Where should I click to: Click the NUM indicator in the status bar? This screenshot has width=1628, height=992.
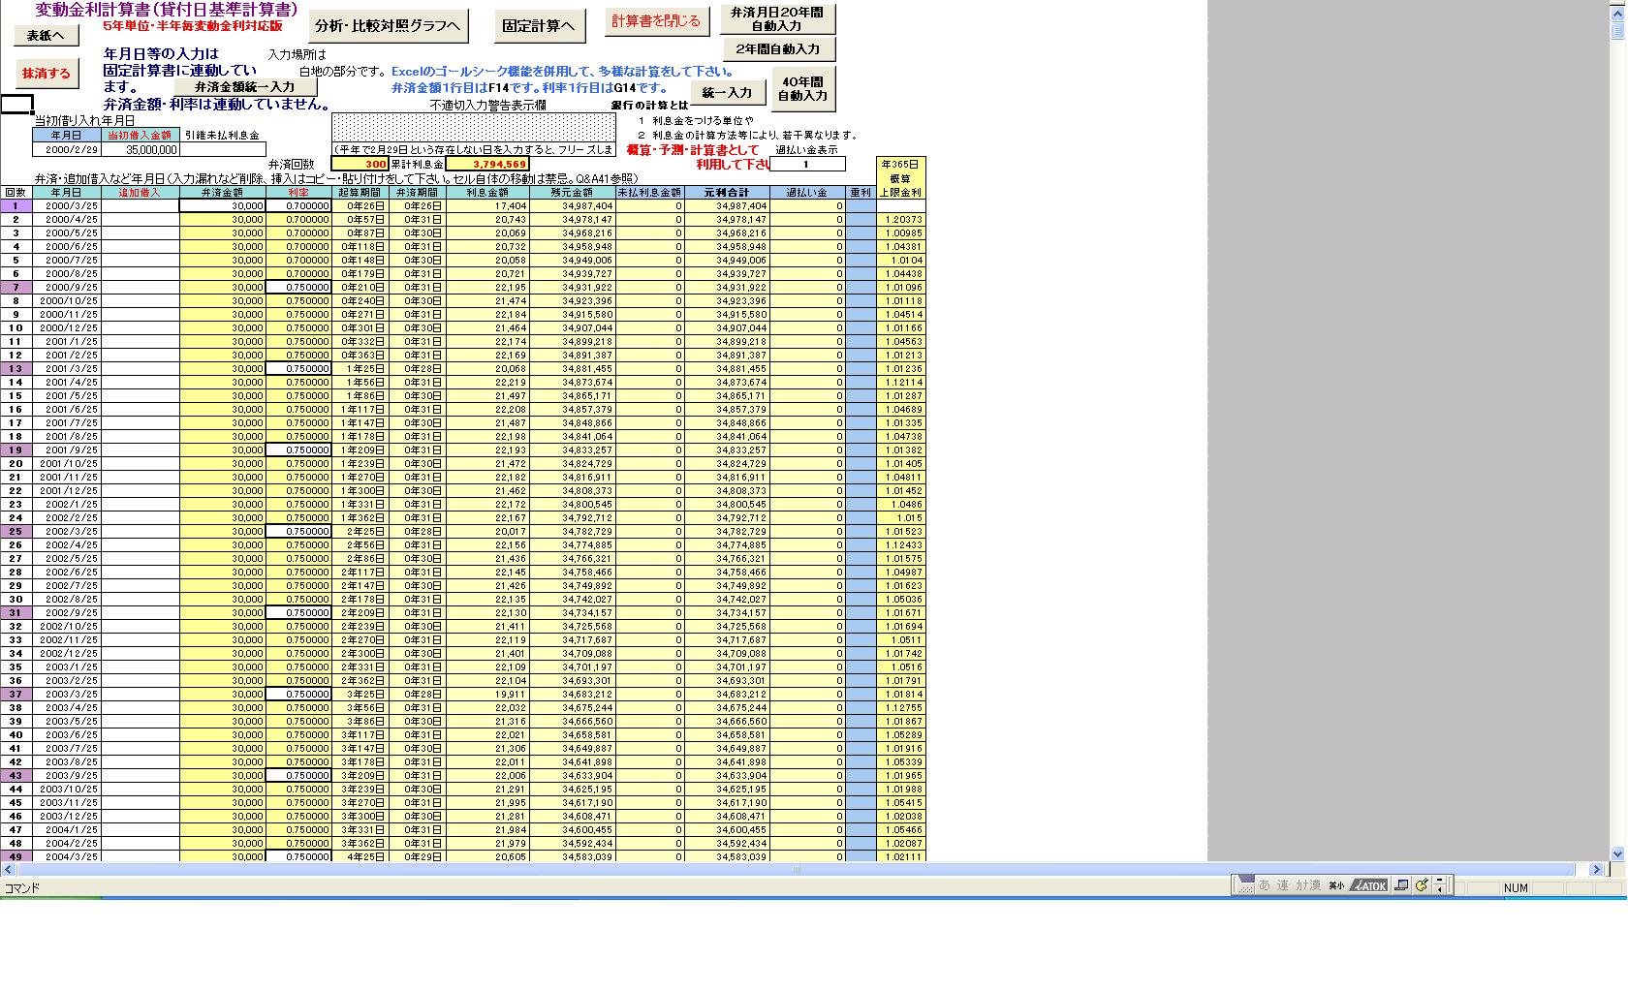(1516, 887)
